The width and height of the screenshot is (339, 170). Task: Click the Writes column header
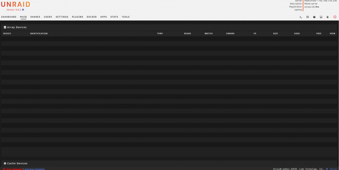(208, 34)
